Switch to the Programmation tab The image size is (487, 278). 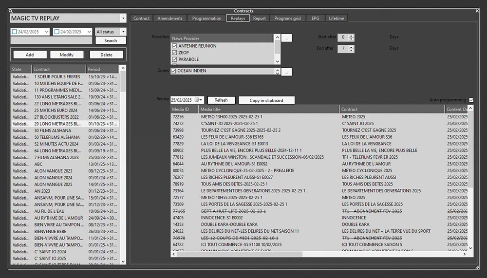(x=206, y=19)
